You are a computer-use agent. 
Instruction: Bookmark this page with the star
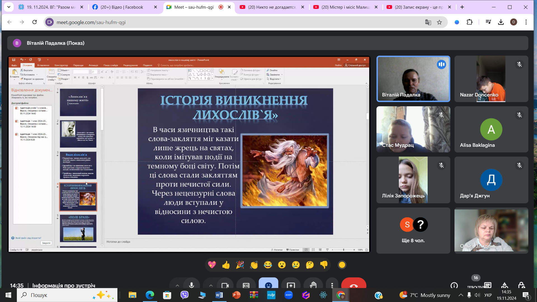click(x=439, y=22)
